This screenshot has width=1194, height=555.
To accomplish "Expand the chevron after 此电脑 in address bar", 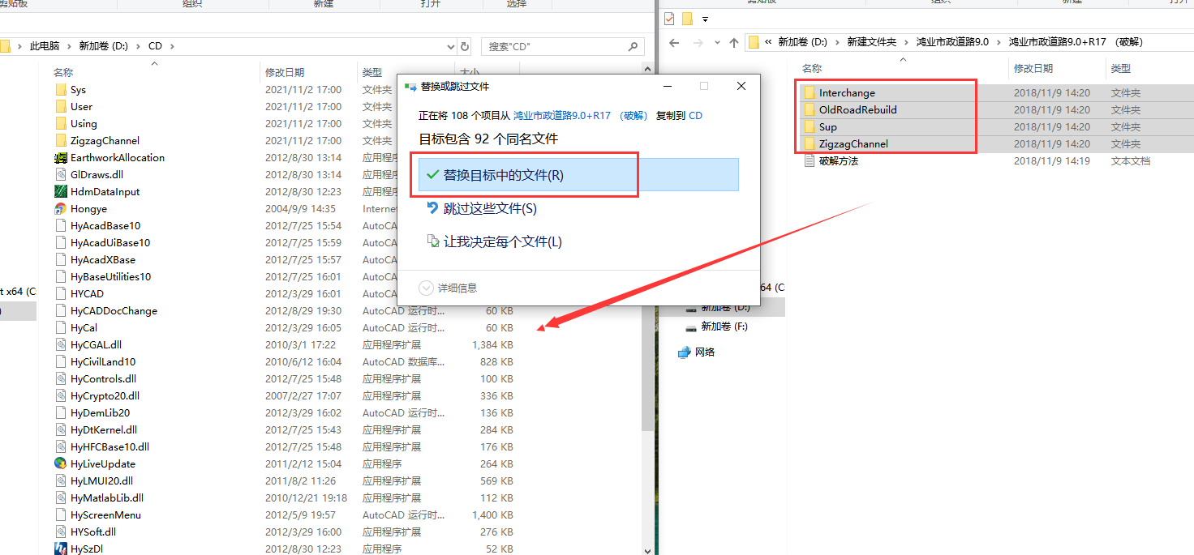I will (71, 46).
